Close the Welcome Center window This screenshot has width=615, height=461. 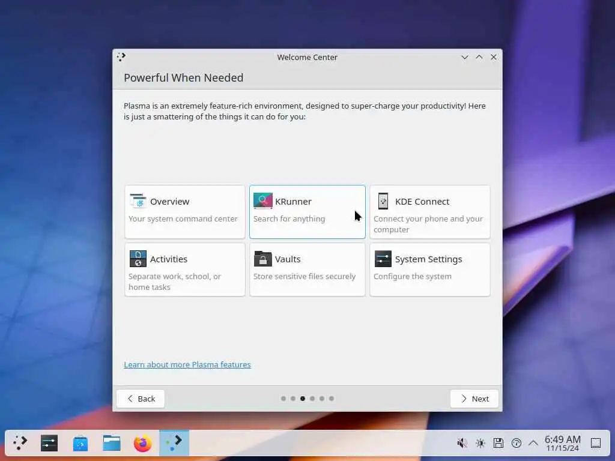[494, 57]
